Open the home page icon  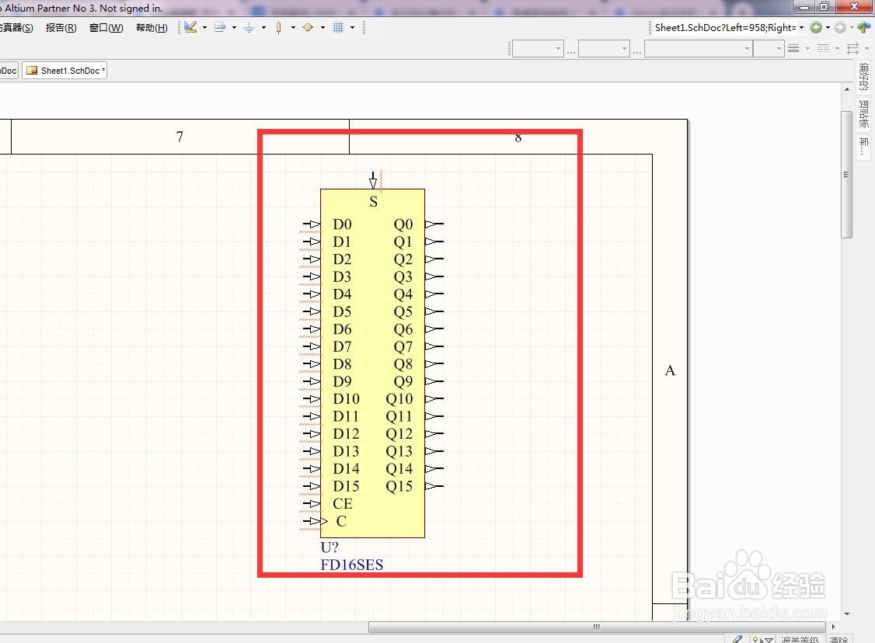tap(864, 27)
